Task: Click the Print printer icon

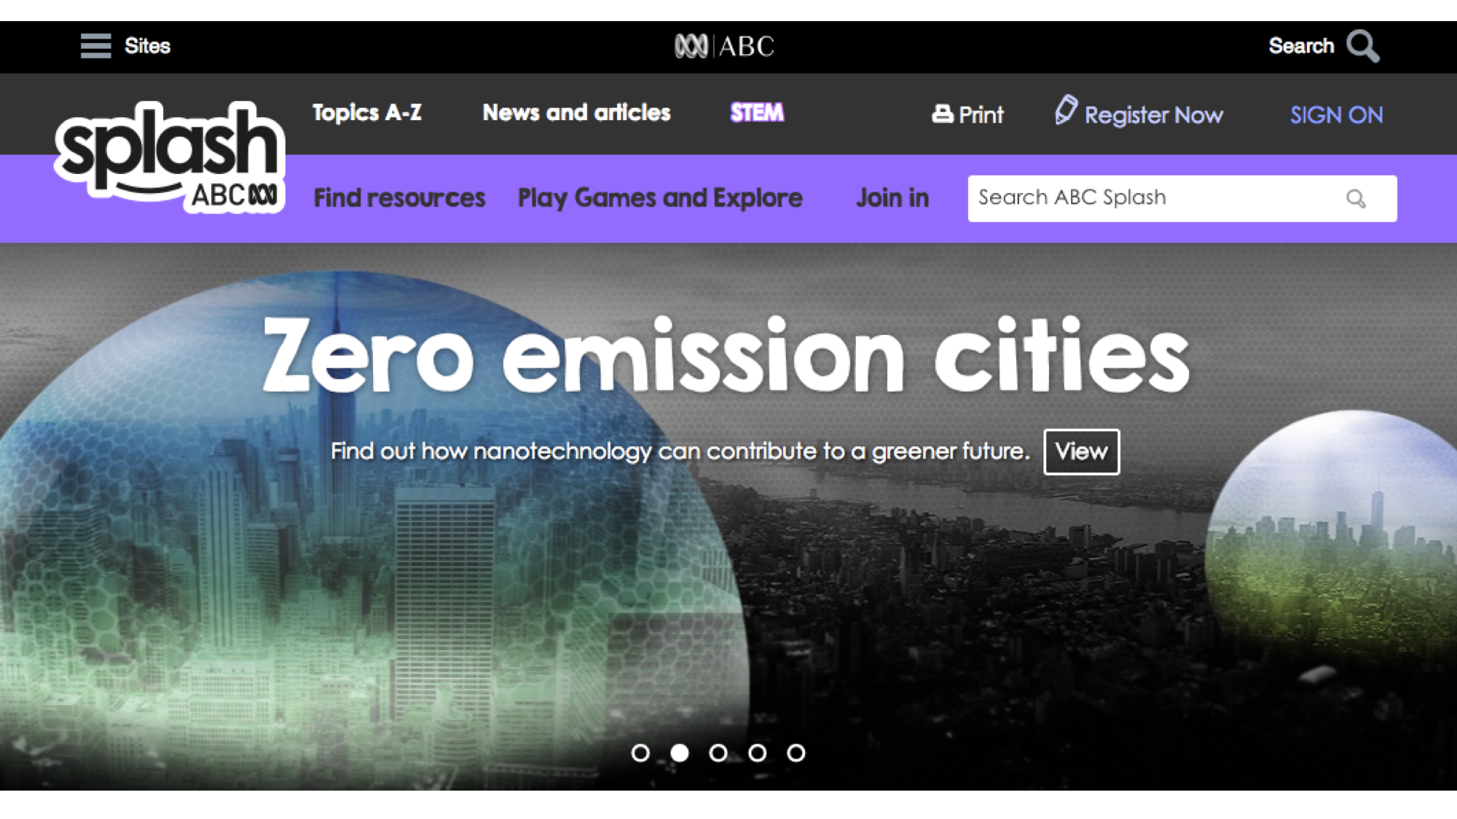Action: [x=942, y=114]
